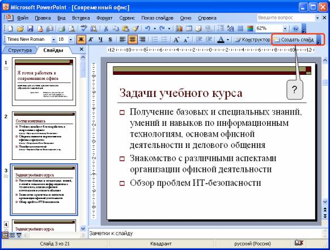The image size is (330, 250).
Task: Run the spelling check icon
Action: pyautogui.click(x=83, y=28)
